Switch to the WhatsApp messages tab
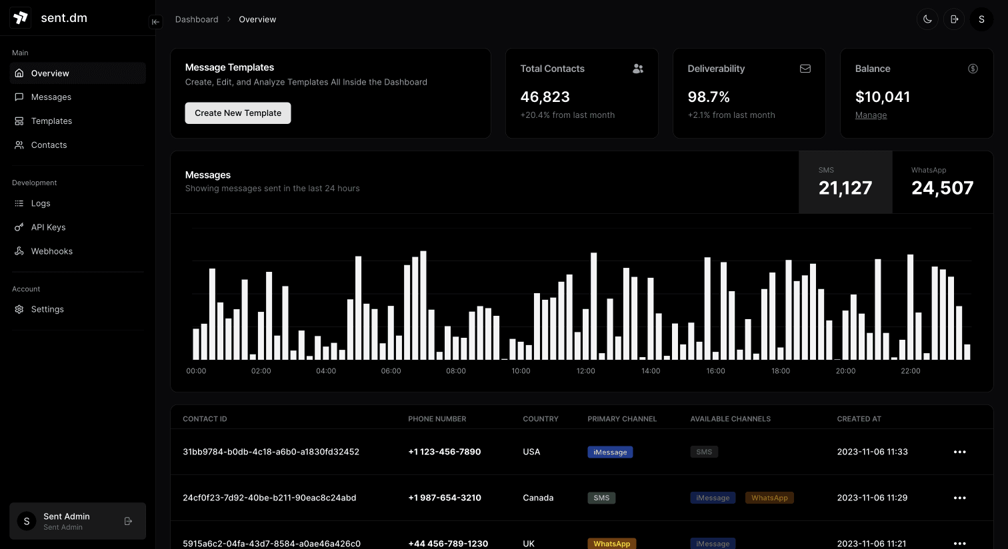The image size is (1008, 549). click(x=943, y=182)
